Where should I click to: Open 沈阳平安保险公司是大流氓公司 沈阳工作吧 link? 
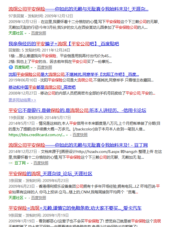(x=74, y=74)
